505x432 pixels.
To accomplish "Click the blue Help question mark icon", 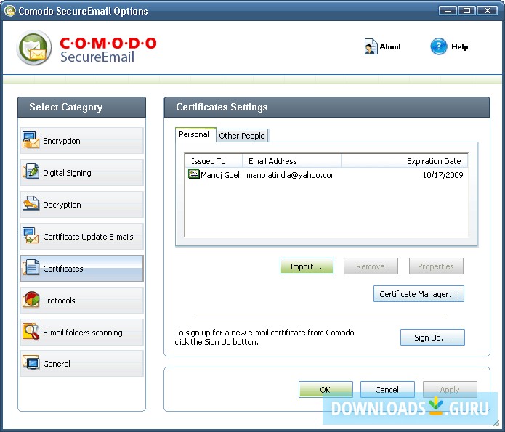I will pyautogui.click(x=439, y=46).
